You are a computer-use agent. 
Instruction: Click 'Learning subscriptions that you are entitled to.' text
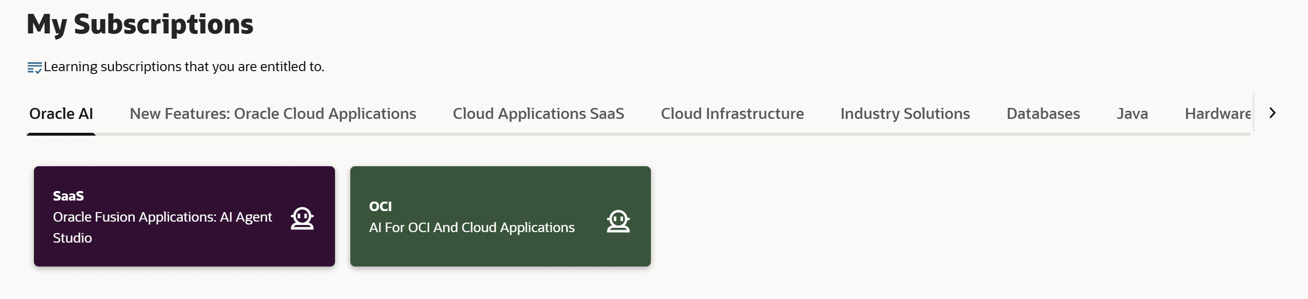point(184,66)
